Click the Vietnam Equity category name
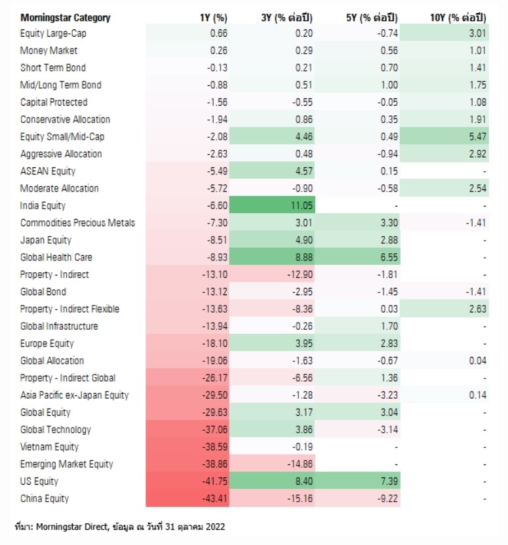Viewport: 508px width, 545px height. [x=49, y=447]
